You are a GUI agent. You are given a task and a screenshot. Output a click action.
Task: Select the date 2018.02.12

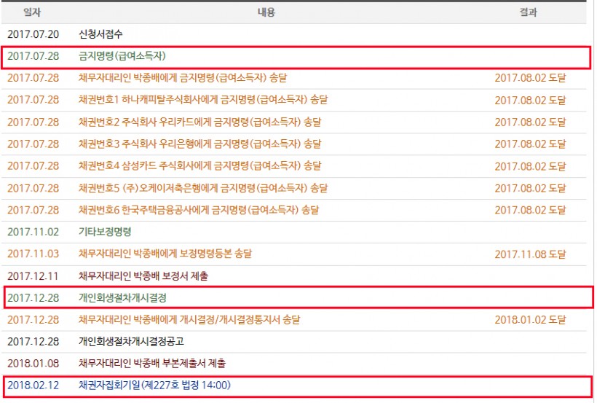33,385
